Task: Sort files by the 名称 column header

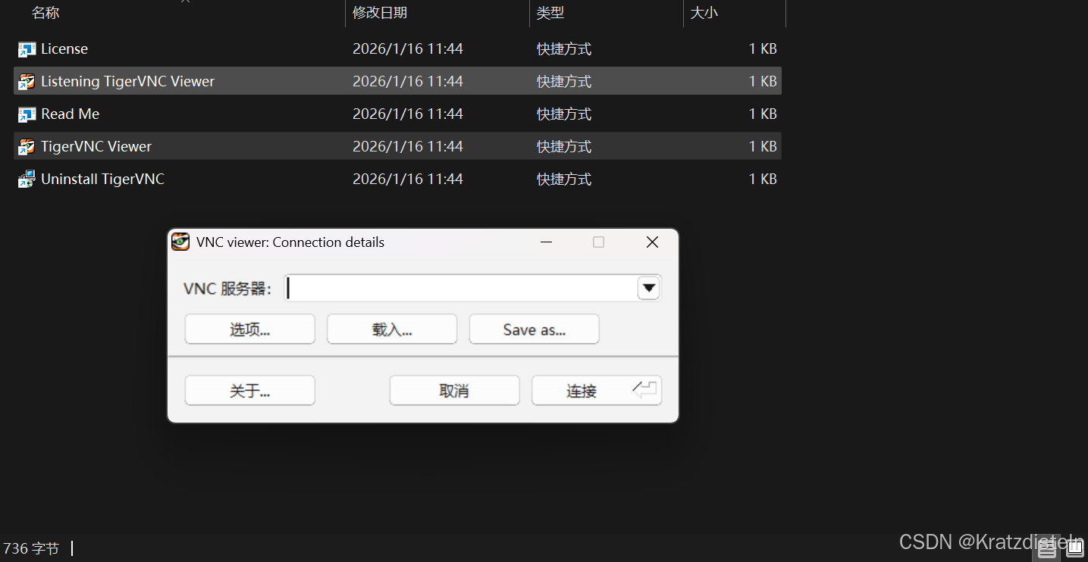Action: (x=45, y=13)
